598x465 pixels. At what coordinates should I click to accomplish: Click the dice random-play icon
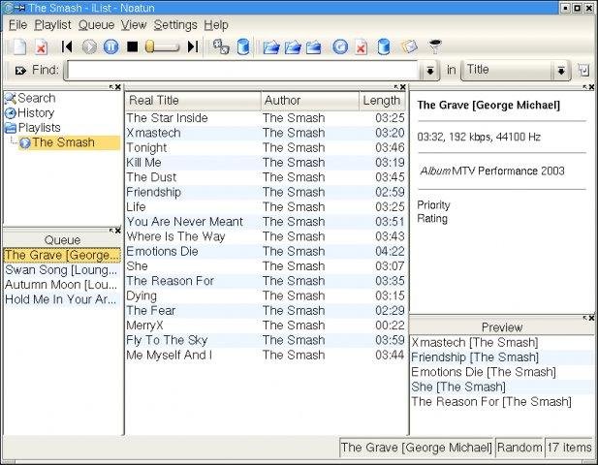coord(221,46)
